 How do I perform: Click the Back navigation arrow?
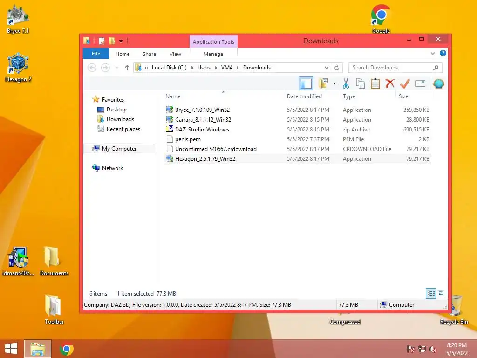coord(92,68)
